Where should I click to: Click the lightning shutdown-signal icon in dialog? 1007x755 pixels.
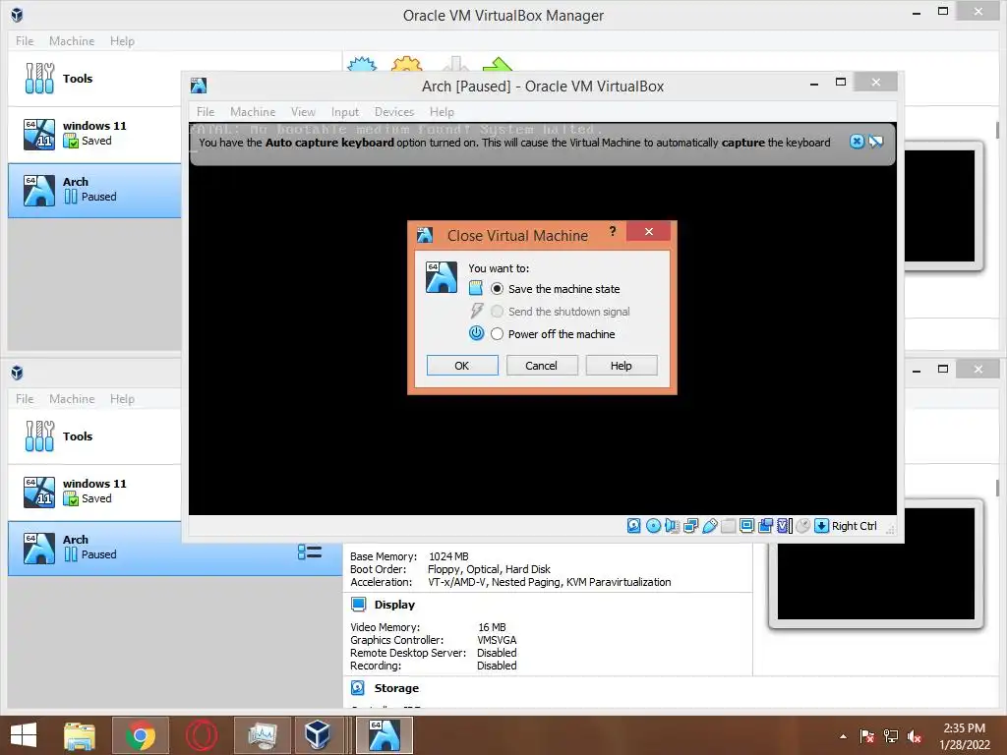(x=476, y=311)
